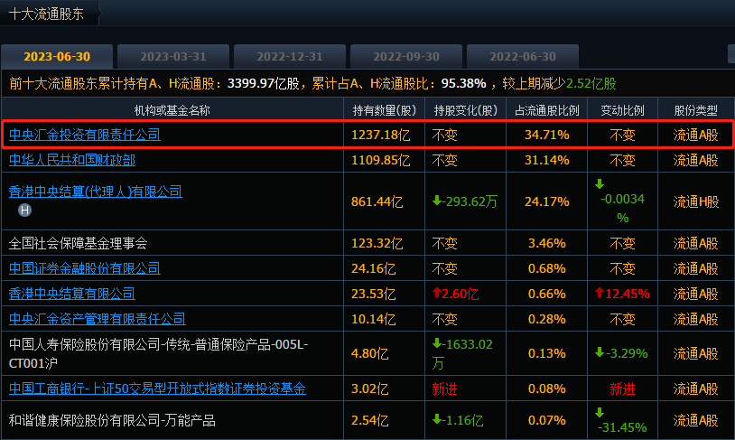Click the green down arrow beside -1.16亿

(436, 419)
